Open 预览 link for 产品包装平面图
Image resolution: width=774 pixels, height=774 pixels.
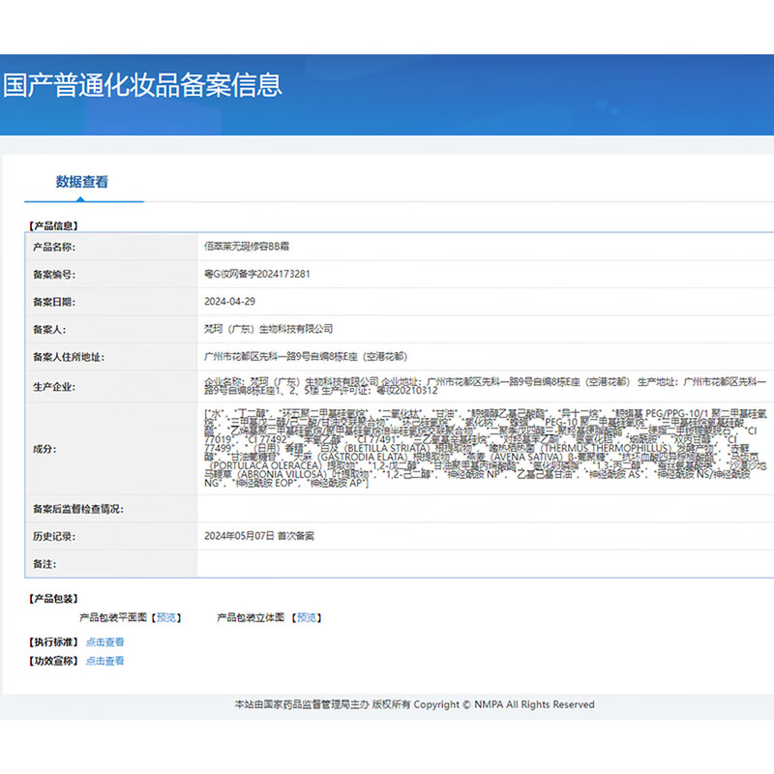167,617
